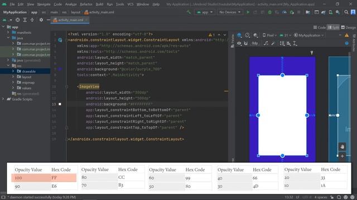Open the MyApplication theme dropdown
The width and height of the screenshot is (357, 200).
(308, 35)
